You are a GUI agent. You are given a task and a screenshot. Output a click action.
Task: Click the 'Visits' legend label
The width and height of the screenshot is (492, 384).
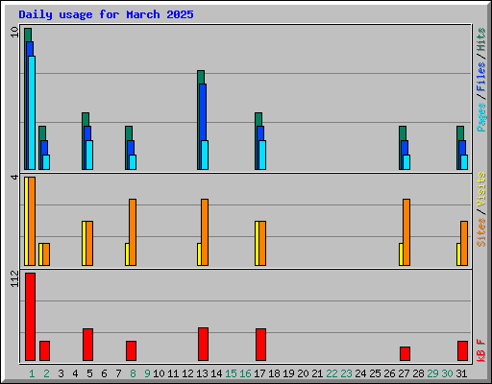[480, 189]
